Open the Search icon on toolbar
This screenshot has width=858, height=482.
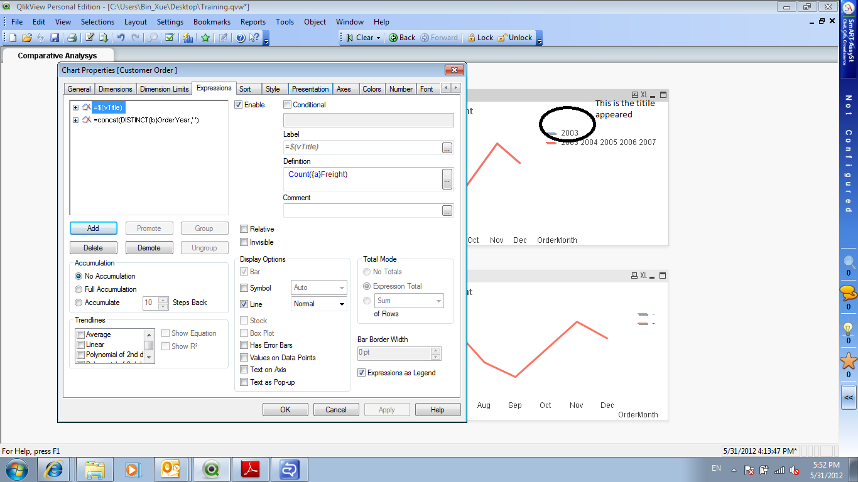click(x=153, y=38)
